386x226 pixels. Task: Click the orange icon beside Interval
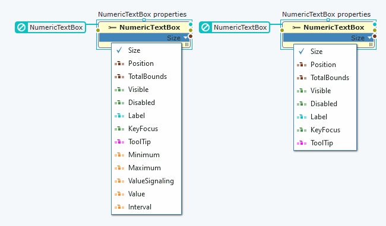(119, 207)
